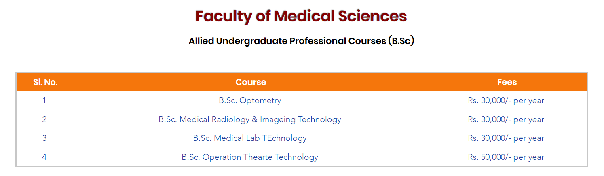Select the 'Course' column header
604x176 pixels.
(251, 82)
